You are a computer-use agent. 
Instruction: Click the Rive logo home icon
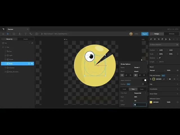(x=3, y=29)
